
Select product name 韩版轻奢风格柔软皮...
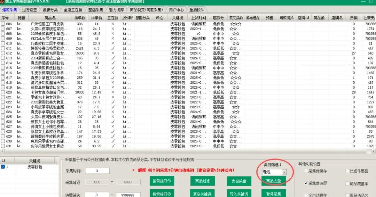pyautogui.click(x=49, y=48)
